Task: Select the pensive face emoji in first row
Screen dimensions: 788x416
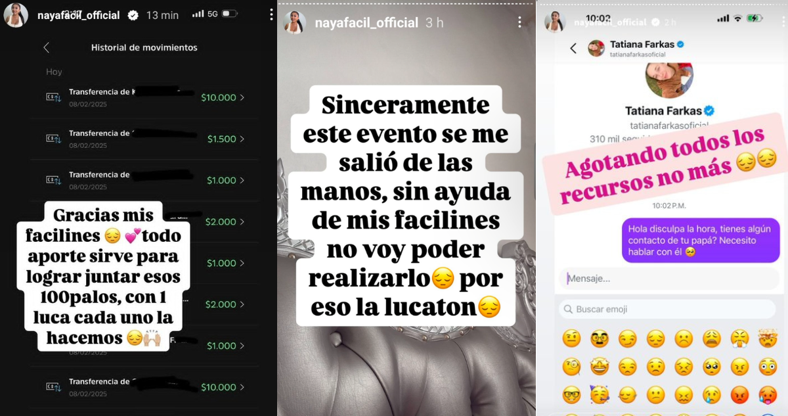Action: (x=655, y=339)
